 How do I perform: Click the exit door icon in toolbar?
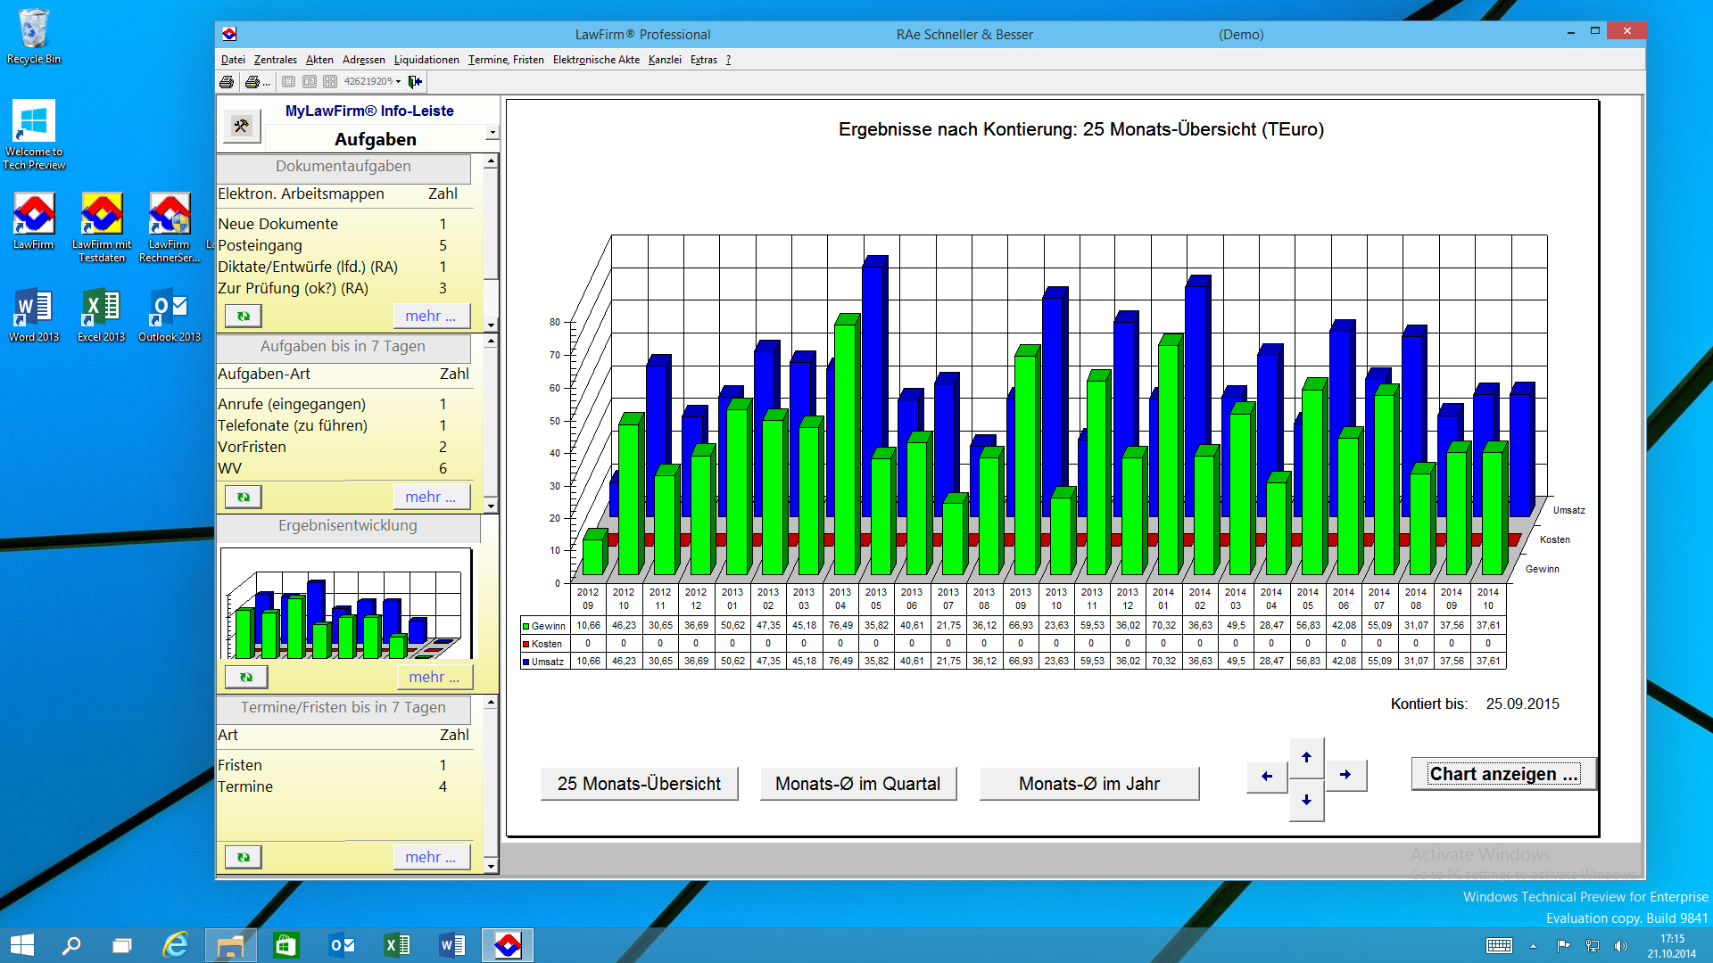415,82
